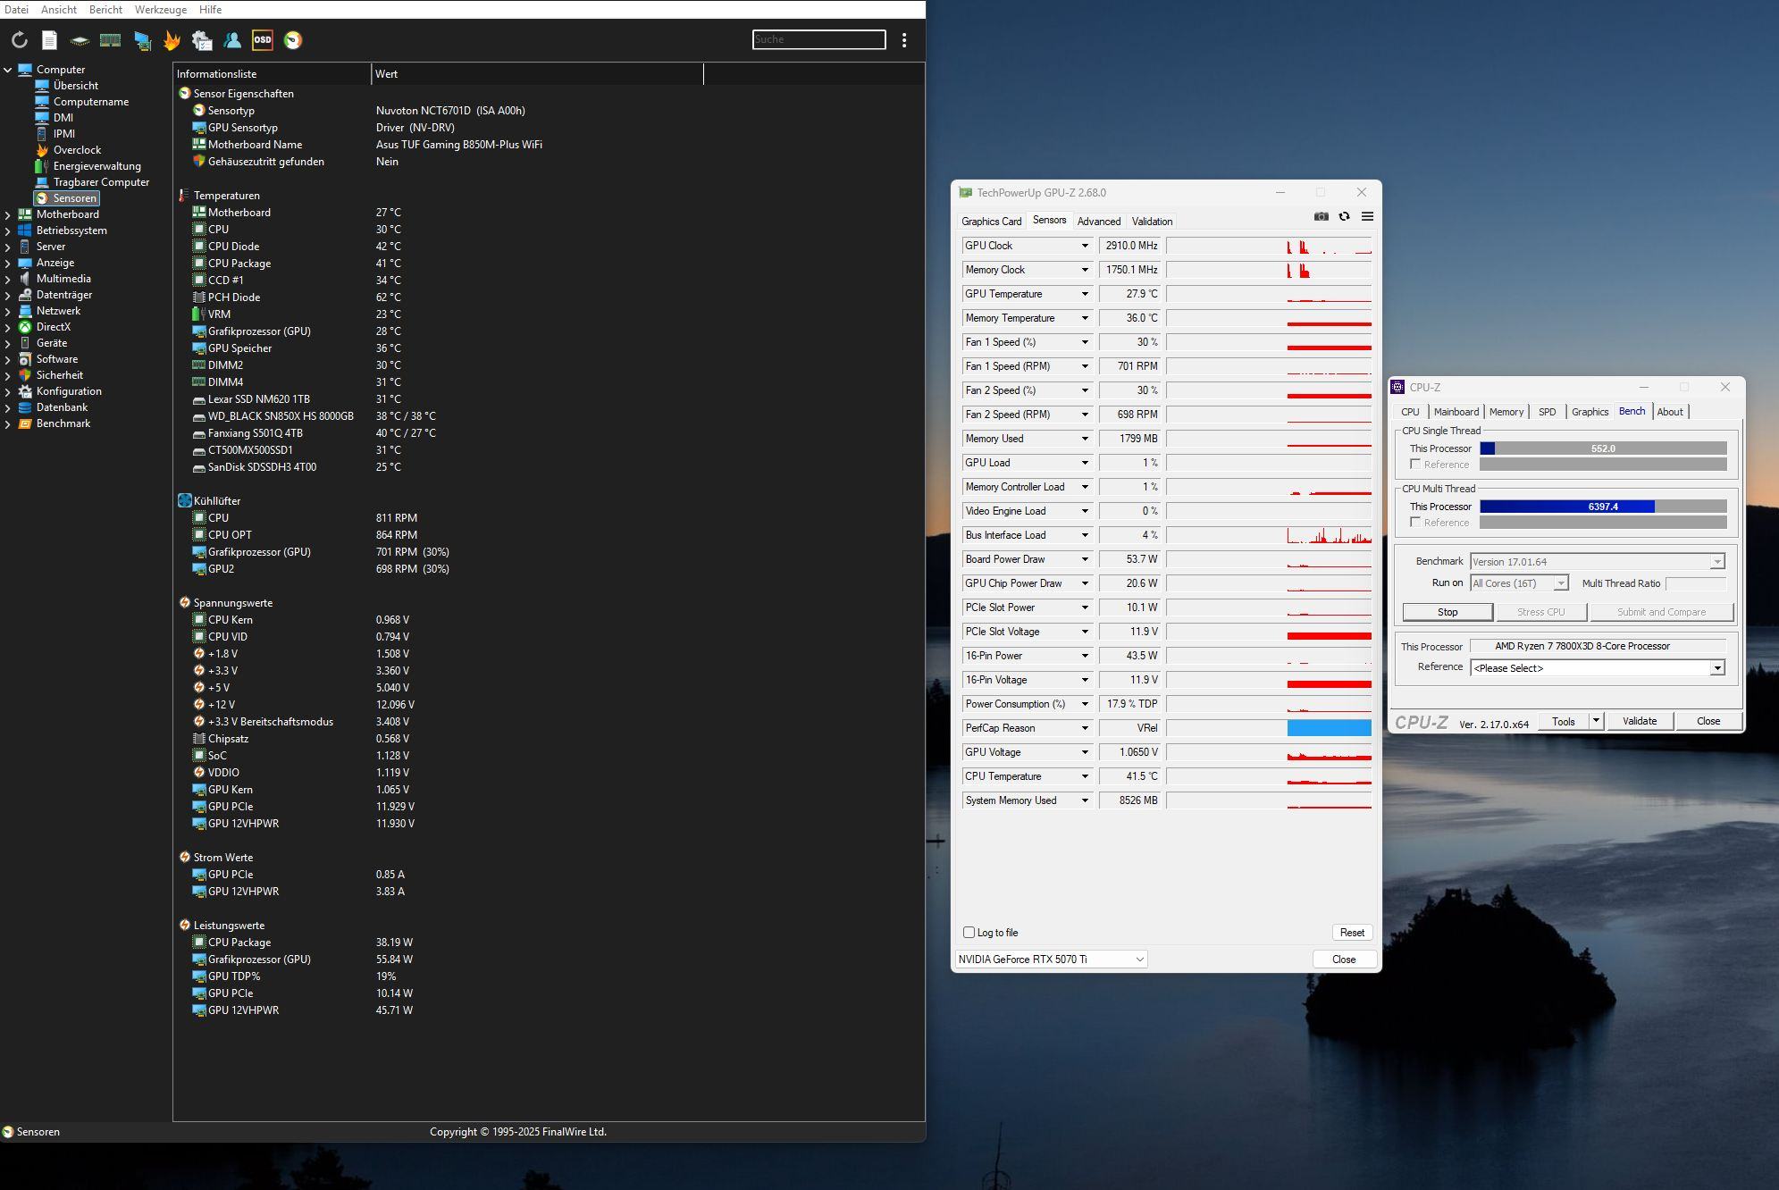Click the Stop benchmark button
The width and height of the screenshot is (1779, 1190).
pos(1448,612)
